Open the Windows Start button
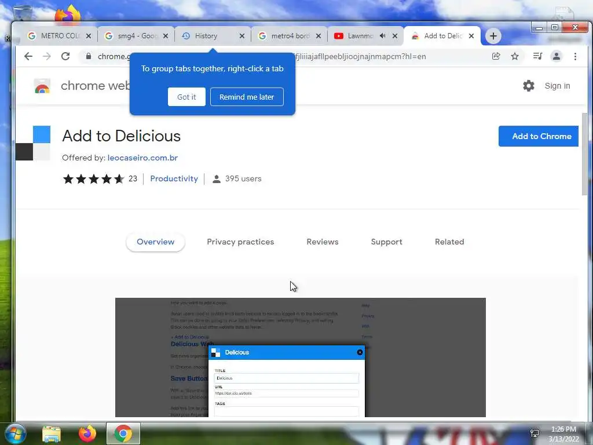 14,433
